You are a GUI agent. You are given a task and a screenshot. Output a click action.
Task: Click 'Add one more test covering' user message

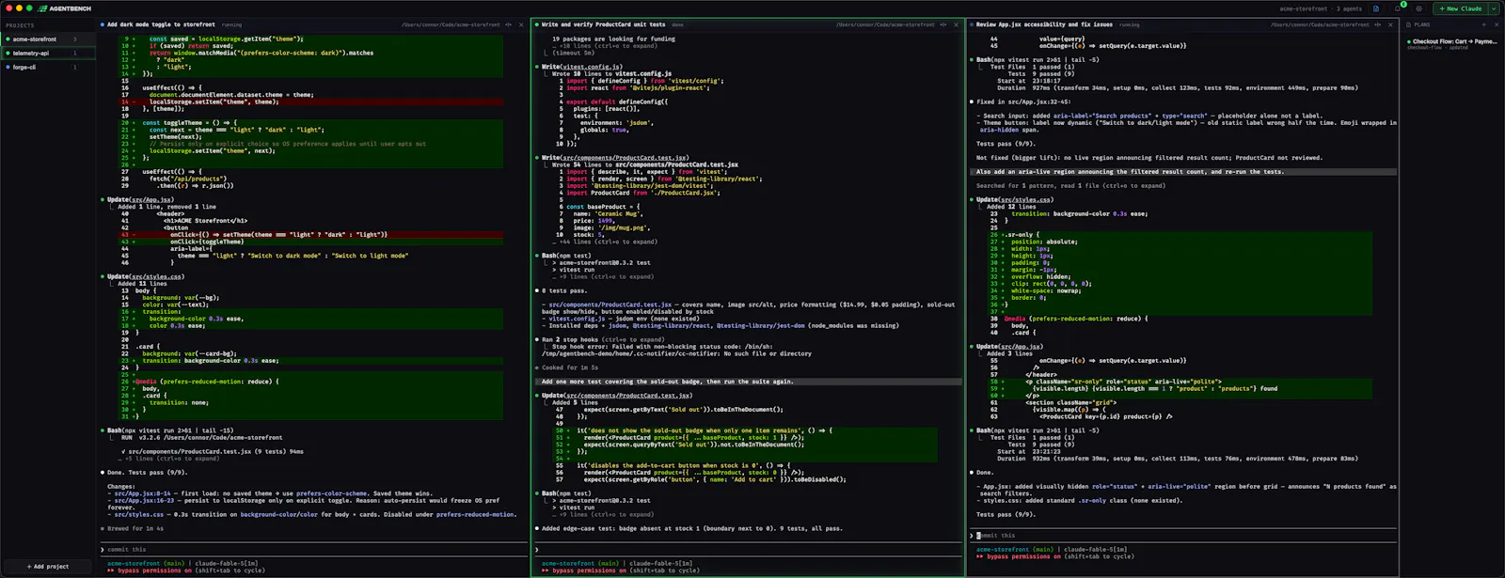[x=749, y=382]
